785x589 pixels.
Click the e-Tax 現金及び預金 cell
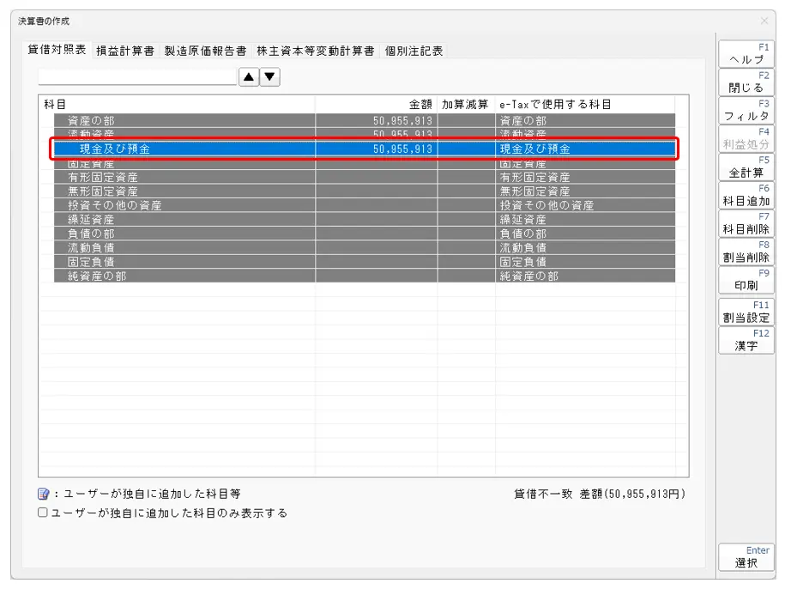click(585, 149)
